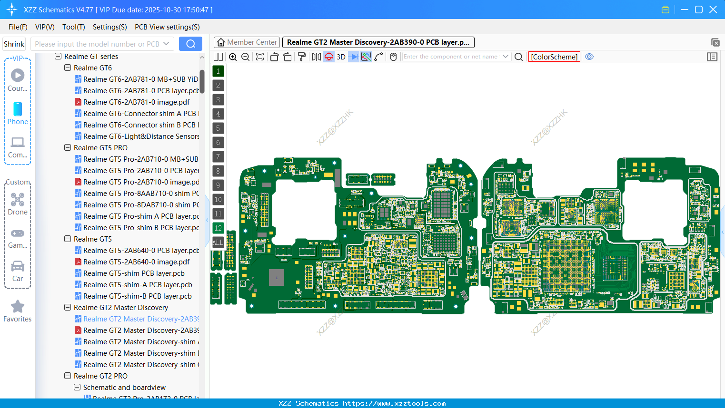Select the zoom out tool
Screen dimensions: 725x408
245,57
